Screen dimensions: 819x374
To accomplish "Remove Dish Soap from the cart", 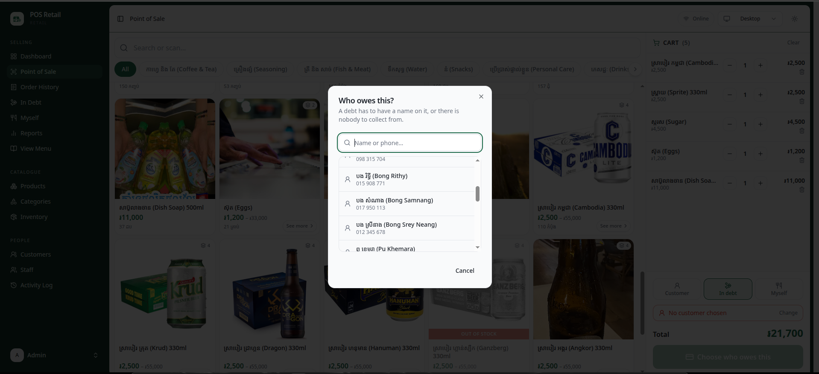I will [802, 190].
